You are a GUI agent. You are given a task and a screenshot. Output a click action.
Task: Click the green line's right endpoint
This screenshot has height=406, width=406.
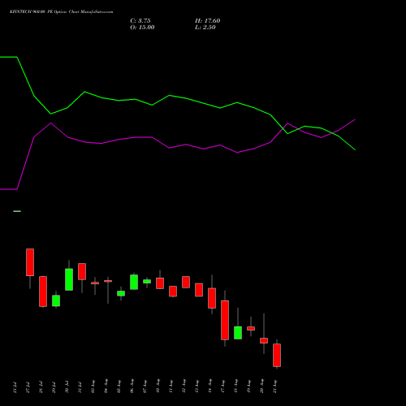pyautogui.click(x=355, y=149)
